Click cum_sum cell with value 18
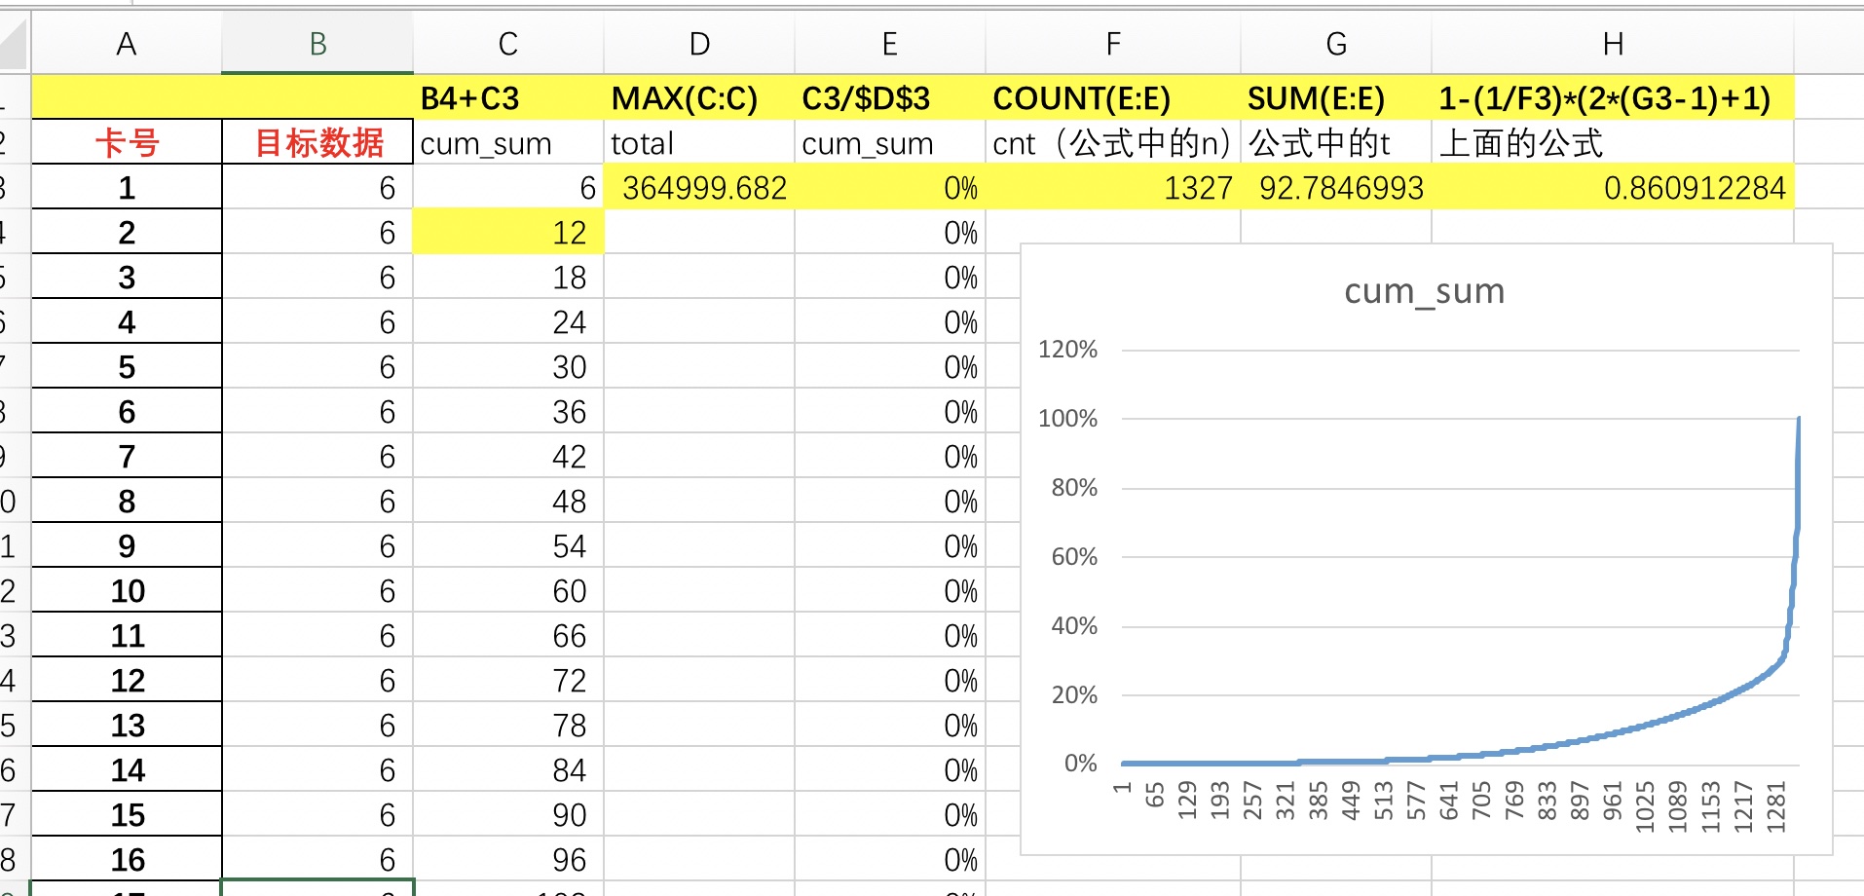Viewport: 1864px width, 896px height. point(508,277)
